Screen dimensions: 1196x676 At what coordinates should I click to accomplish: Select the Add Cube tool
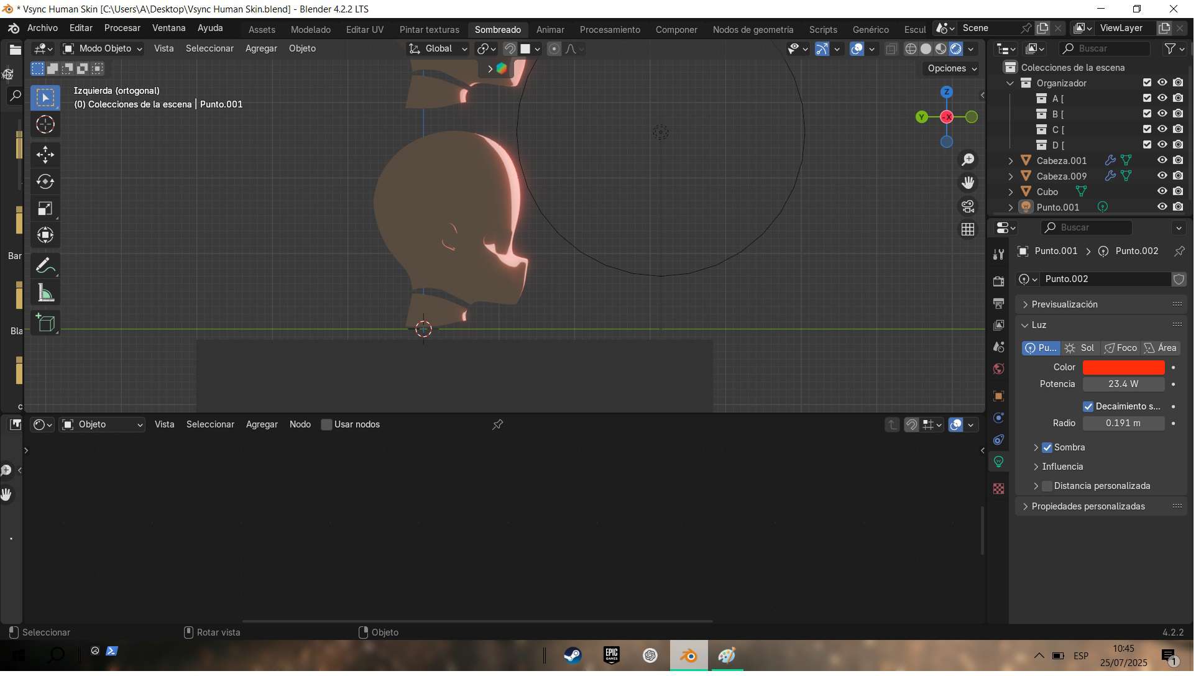45,323
